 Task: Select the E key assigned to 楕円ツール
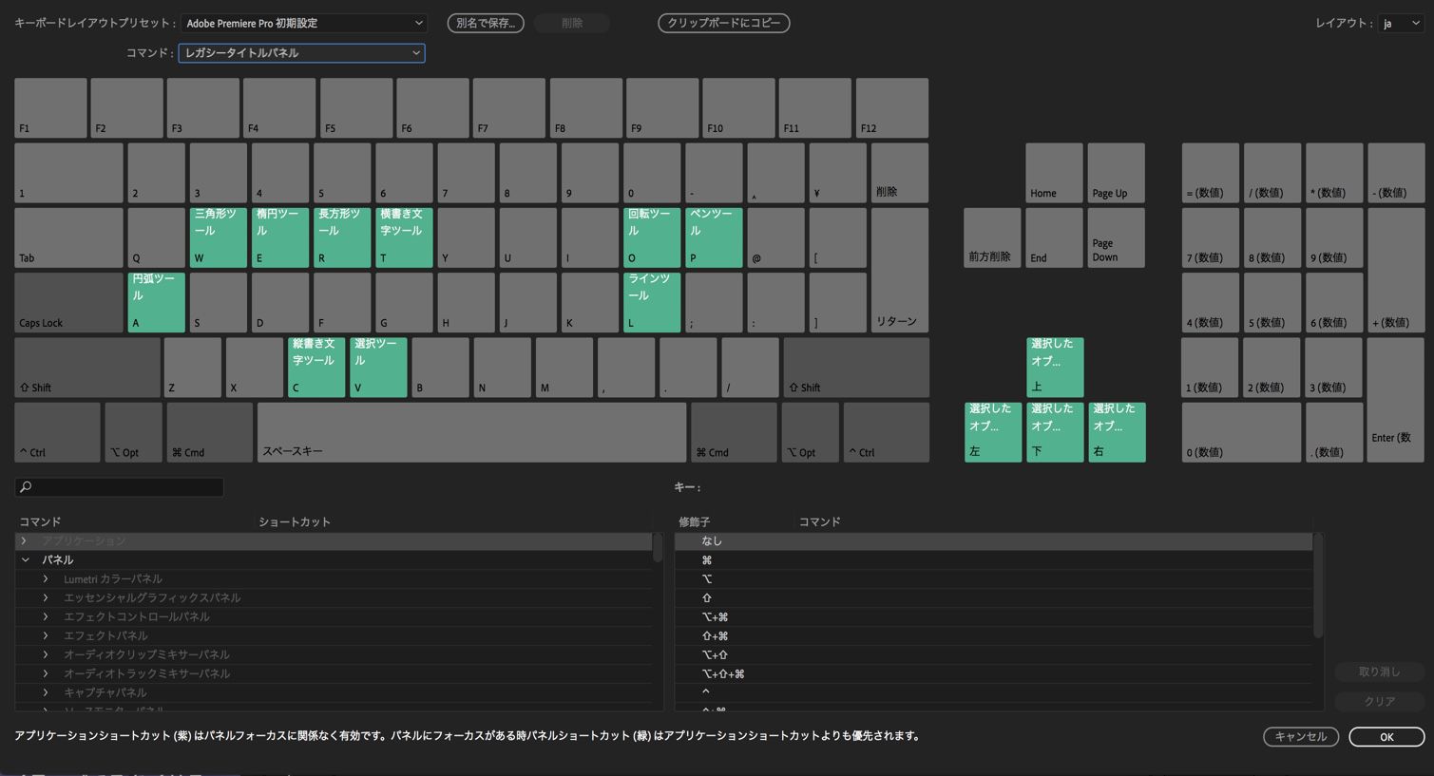[280, 237]
